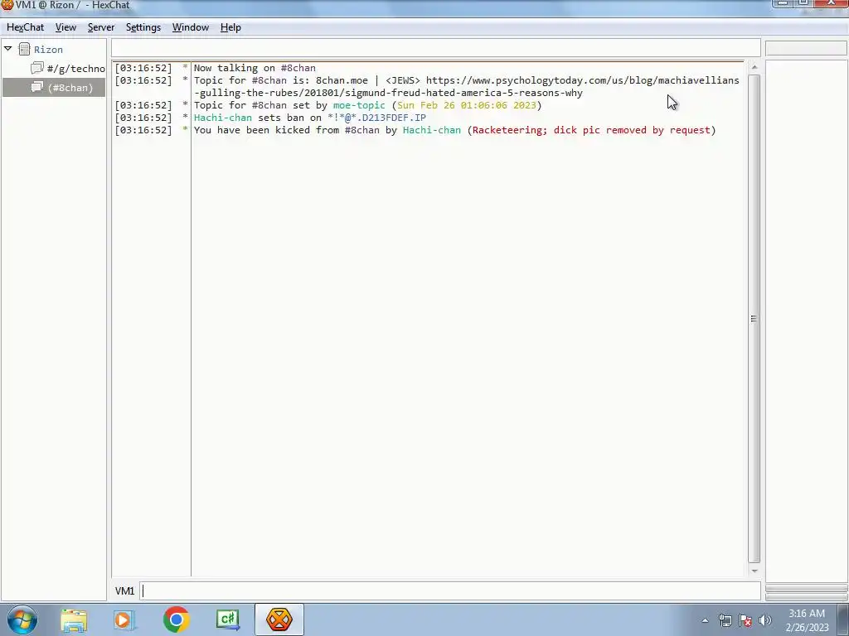Click the topic bar field
The width and height of the screenshot is (849, 636).
pyautogui.click(x=436, y=47)
